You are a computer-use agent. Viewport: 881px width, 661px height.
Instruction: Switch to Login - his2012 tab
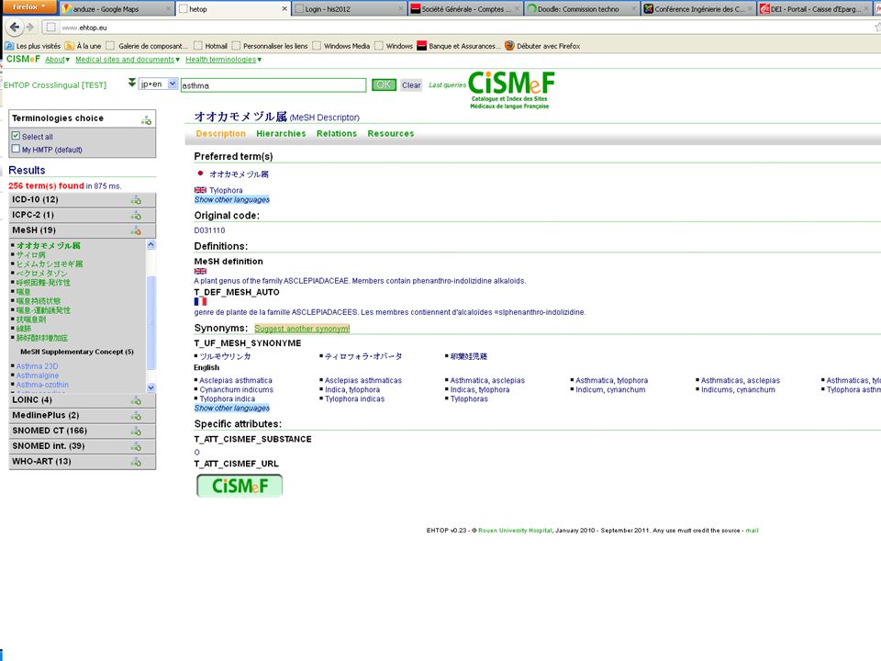click(349, 9)
